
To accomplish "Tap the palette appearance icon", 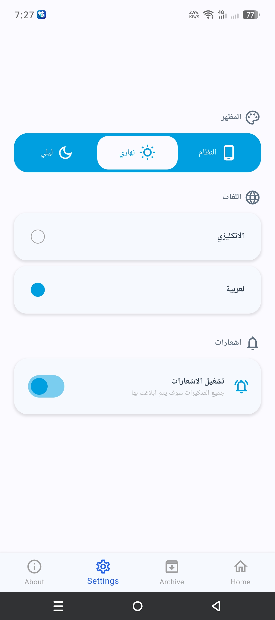I will point(252,118).
